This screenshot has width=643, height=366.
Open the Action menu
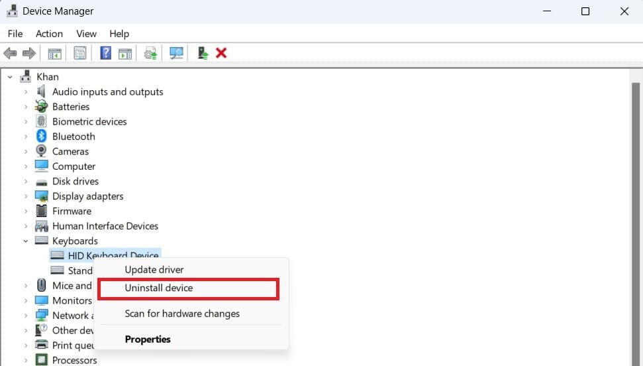49,34
